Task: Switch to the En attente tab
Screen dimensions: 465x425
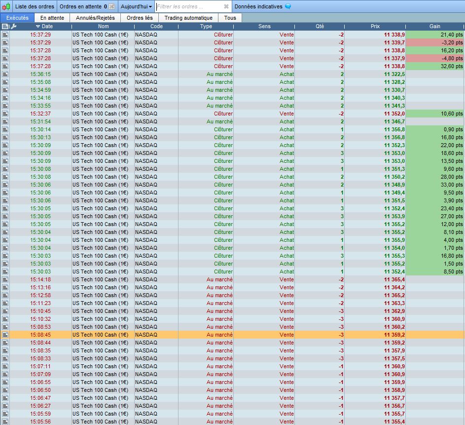Action: pyautogui.click(x=52, y=18)
